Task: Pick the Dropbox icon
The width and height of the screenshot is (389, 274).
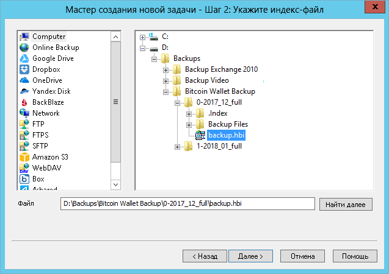Action: (24, 69)
